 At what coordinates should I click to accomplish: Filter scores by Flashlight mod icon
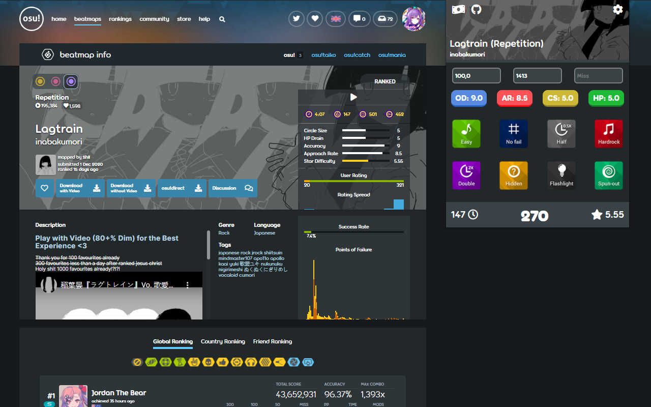click(279, 362)
